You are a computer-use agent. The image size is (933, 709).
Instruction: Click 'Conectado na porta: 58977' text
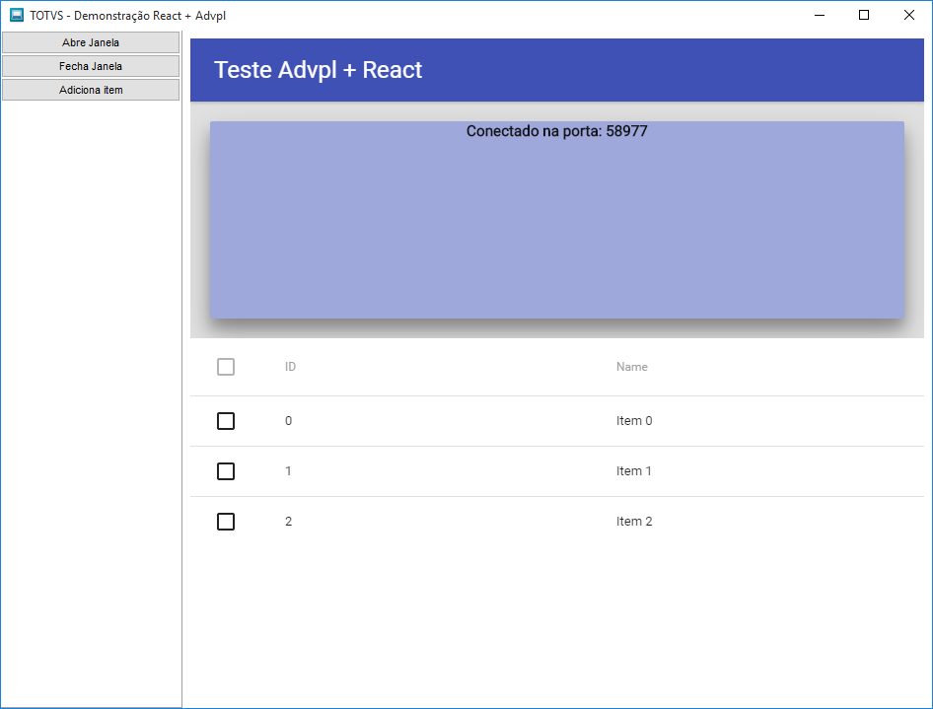coord(556,131)
